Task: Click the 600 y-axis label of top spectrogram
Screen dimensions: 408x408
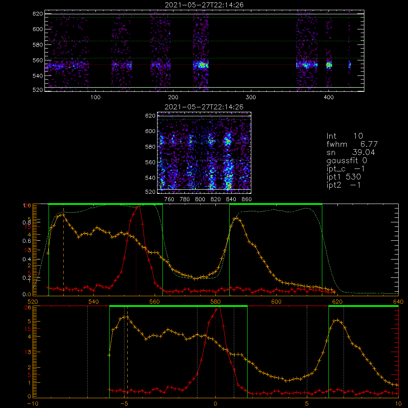Action: (x=38, y=29)
